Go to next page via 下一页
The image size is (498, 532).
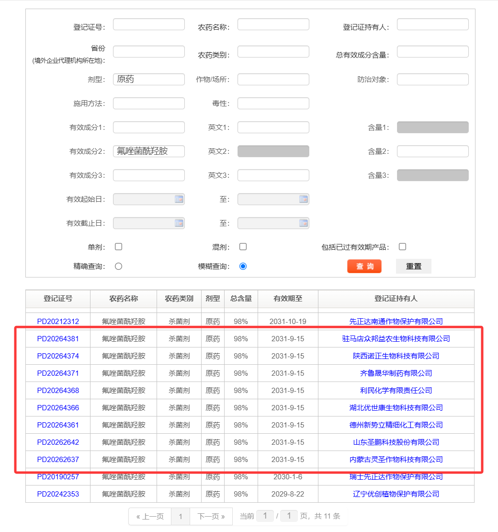point(211,516)
